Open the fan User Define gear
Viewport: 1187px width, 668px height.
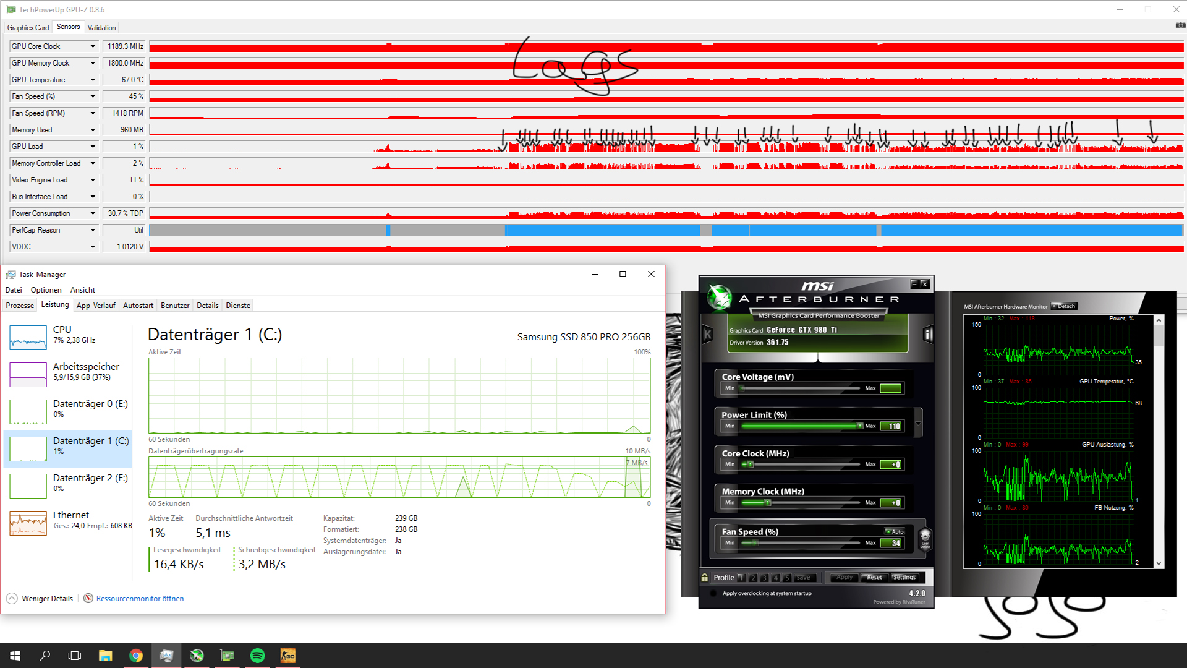tap(925, 537)
